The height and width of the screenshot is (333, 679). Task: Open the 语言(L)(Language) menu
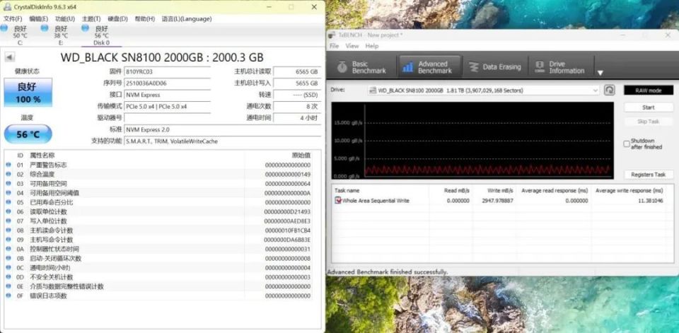pyautogui.click(x=187, y=19)
